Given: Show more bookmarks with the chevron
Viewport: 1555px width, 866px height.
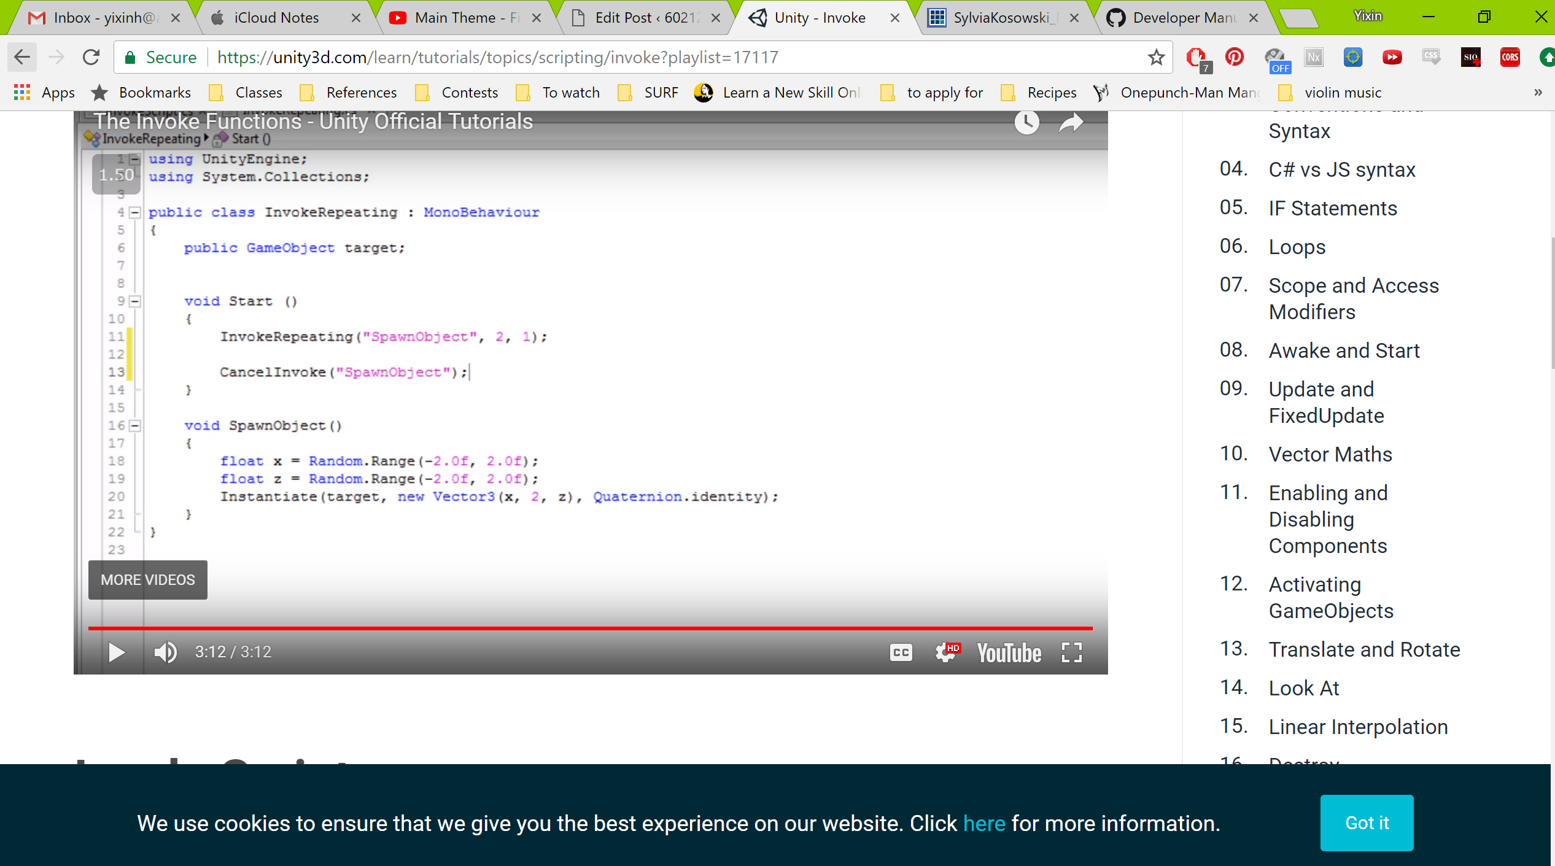Looking at the screenshot, I should point(1538,93).
